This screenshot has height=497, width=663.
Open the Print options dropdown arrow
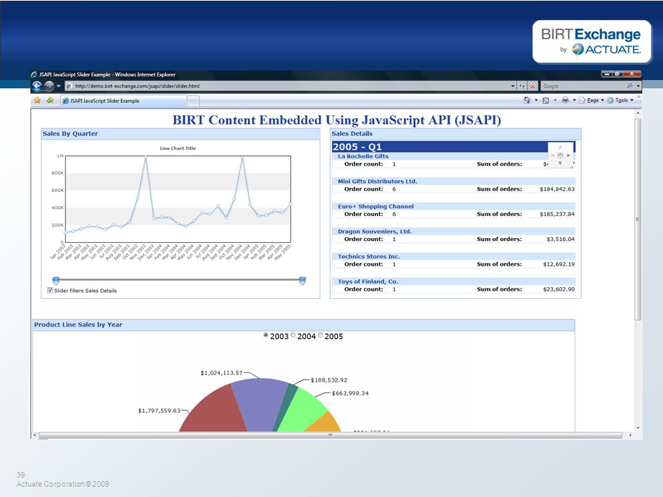[x=574, y=100]
